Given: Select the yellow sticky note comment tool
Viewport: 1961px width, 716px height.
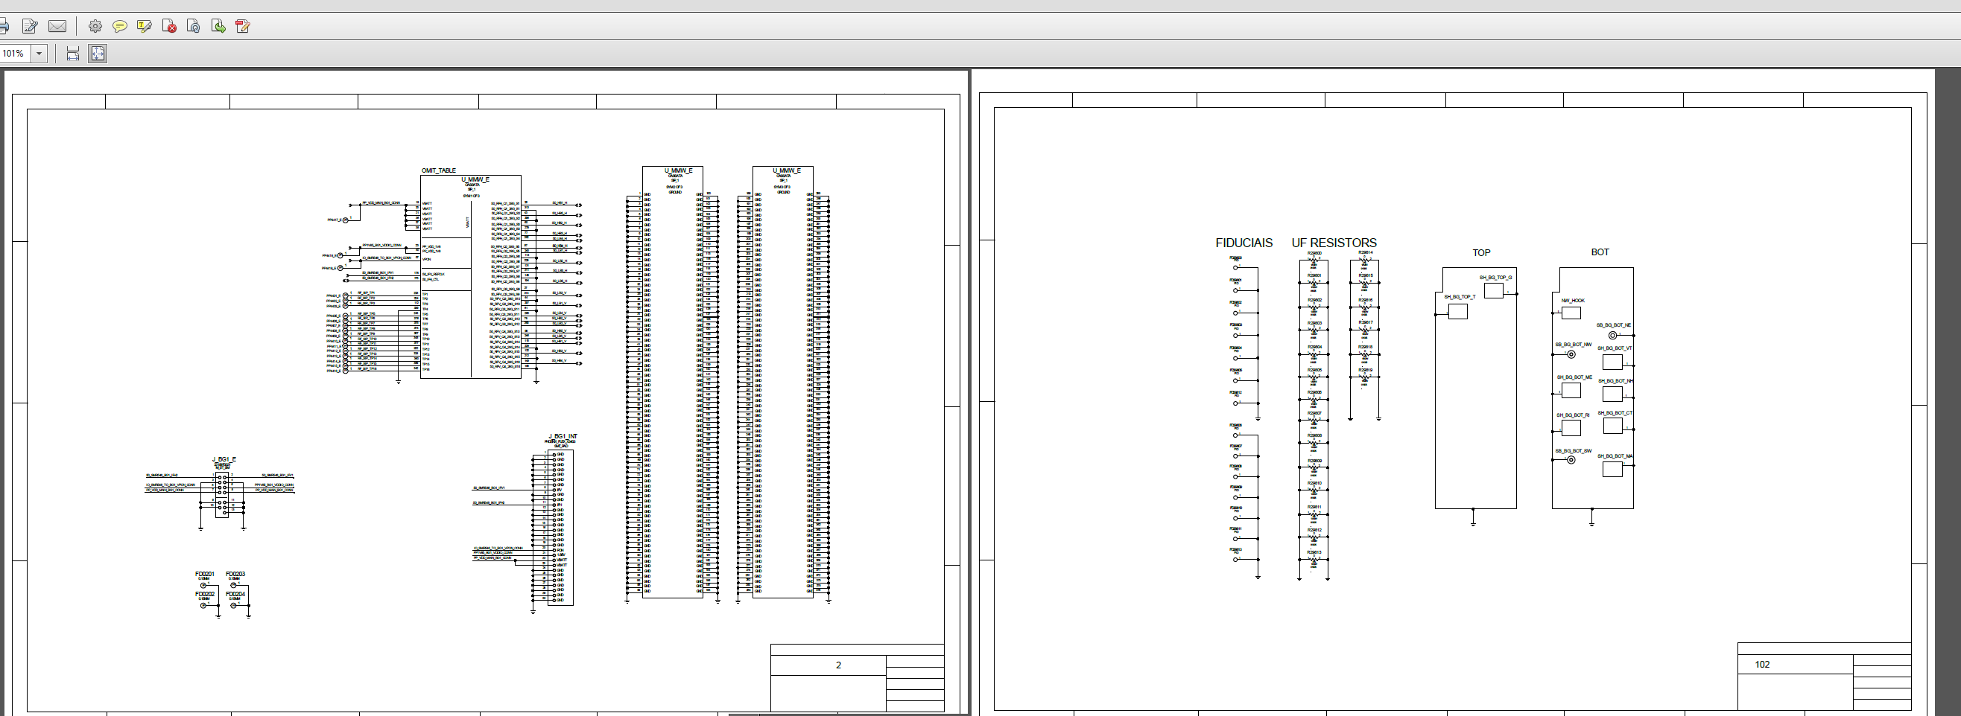Looking at the screenshot, I should coord(119,27).
